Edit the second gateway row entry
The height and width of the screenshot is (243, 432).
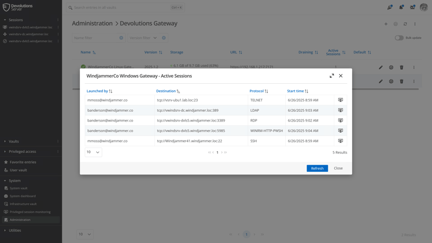[x=381, y=82]
